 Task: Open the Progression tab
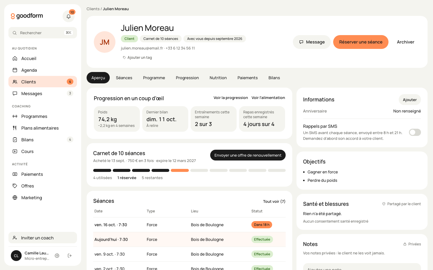tap(187, 78)
